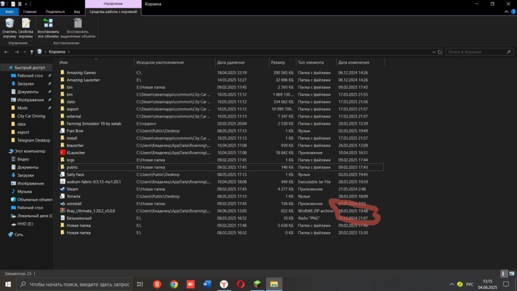Screen dimensions: 517x291
Task: Select the Fran Bow shortcut
Action: click(75, 131)
